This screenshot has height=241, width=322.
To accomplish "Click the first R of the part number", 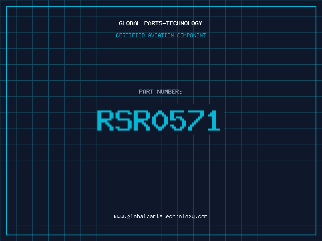I will pyautogui.click(x=105, y=120).
